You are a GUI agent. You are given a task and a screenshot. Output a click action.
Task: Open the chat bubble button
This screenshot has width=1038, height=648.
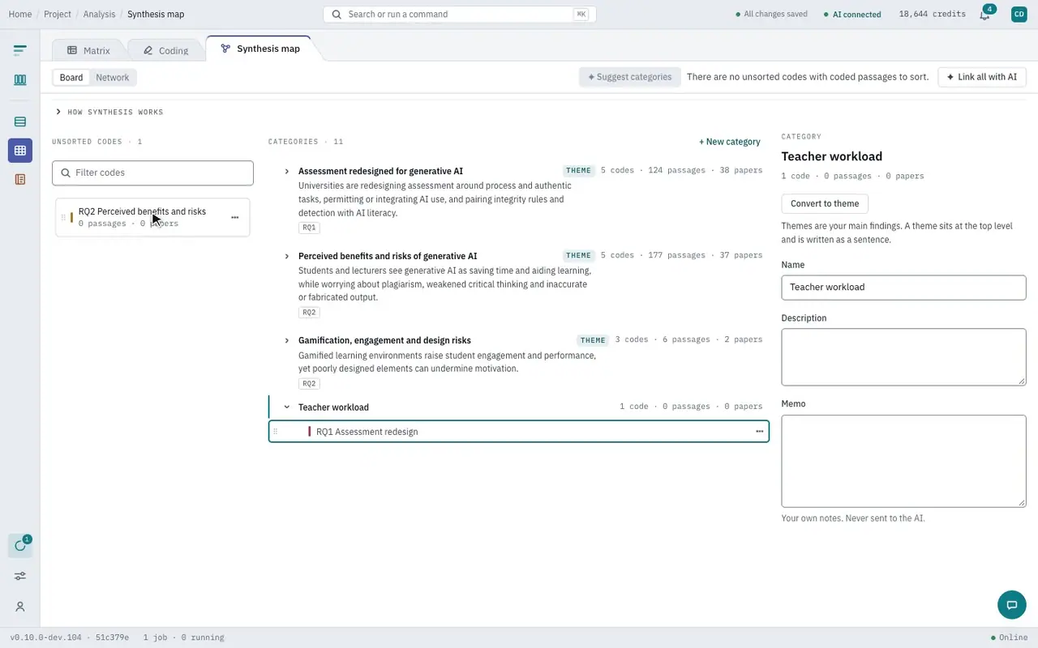tap(1011, 605)
